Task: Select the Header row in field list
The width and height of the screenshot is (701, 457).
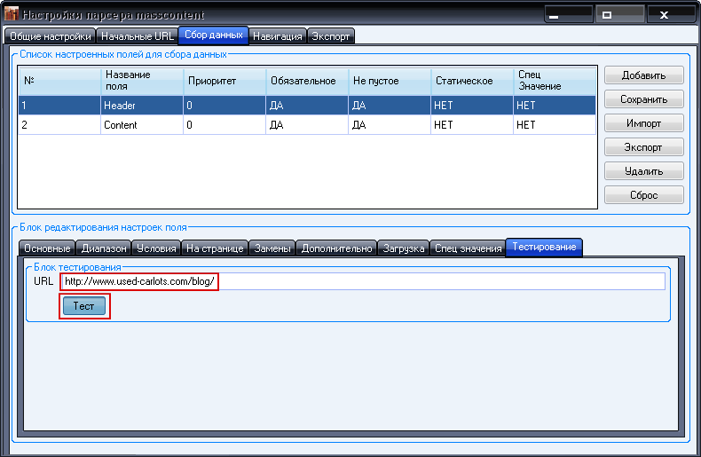Action: [x=118, y=105]
